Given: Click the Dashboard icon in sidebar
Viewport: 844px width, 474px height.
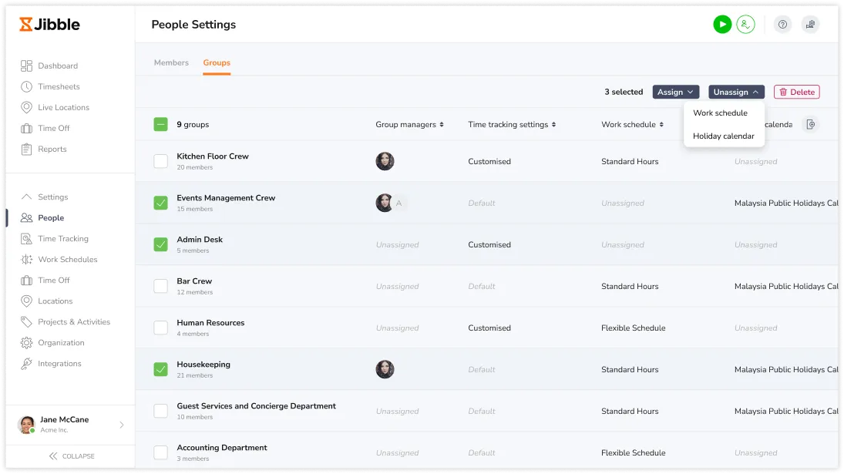Looking at the screenshot, I should coord(27,66).
